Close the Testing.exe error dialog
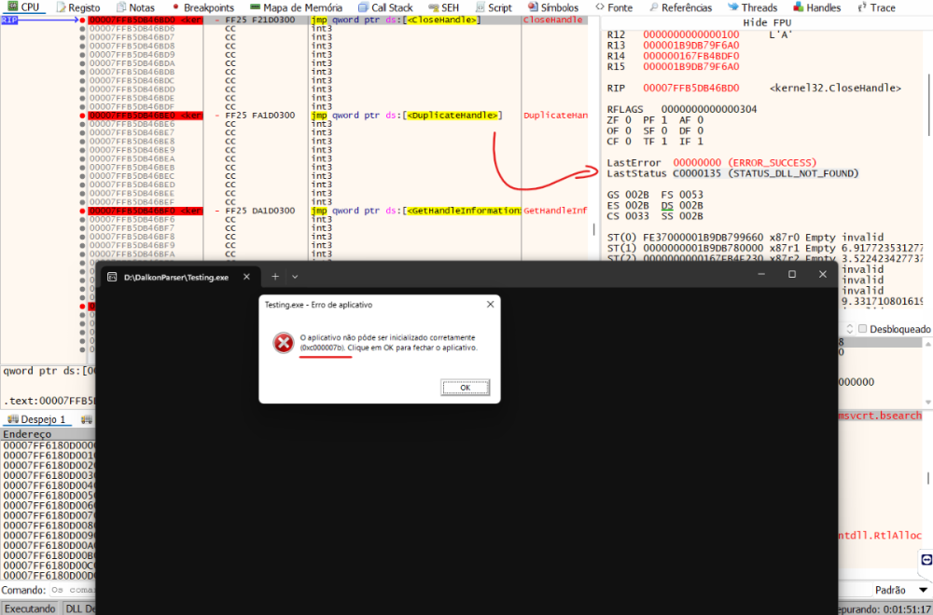The width and height of the screenshot is (933, 615). pos(490,304)
